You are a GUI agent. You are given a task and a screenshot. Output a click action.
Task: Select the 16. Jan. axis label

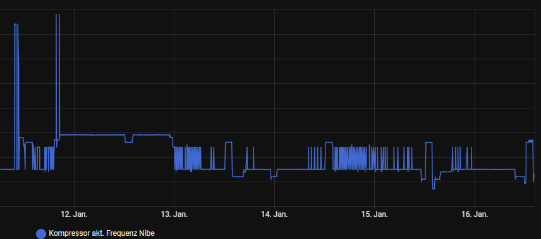pos(475,214)
